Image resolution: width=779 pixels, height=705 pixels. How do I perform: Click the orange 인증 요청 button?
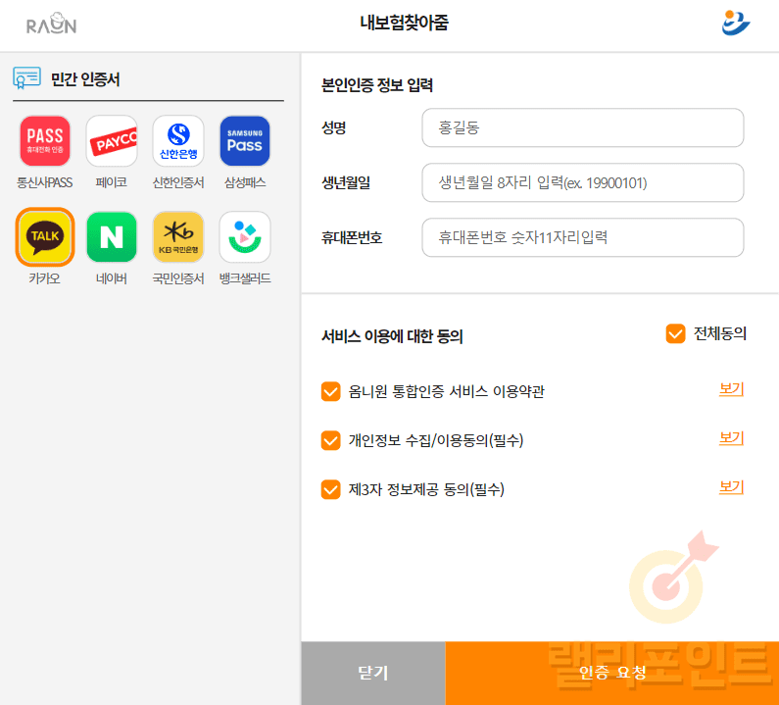(x=612, y=673)
